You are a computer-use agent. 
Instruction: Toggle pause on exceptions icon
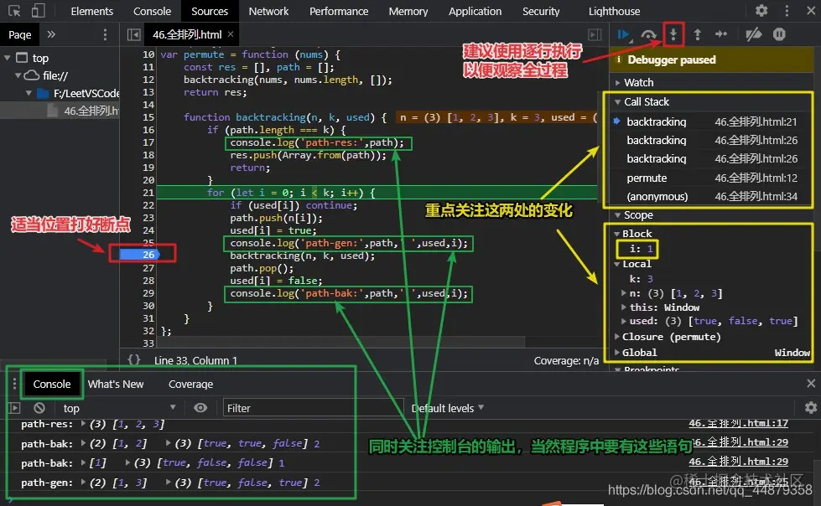tap(780, 34)
